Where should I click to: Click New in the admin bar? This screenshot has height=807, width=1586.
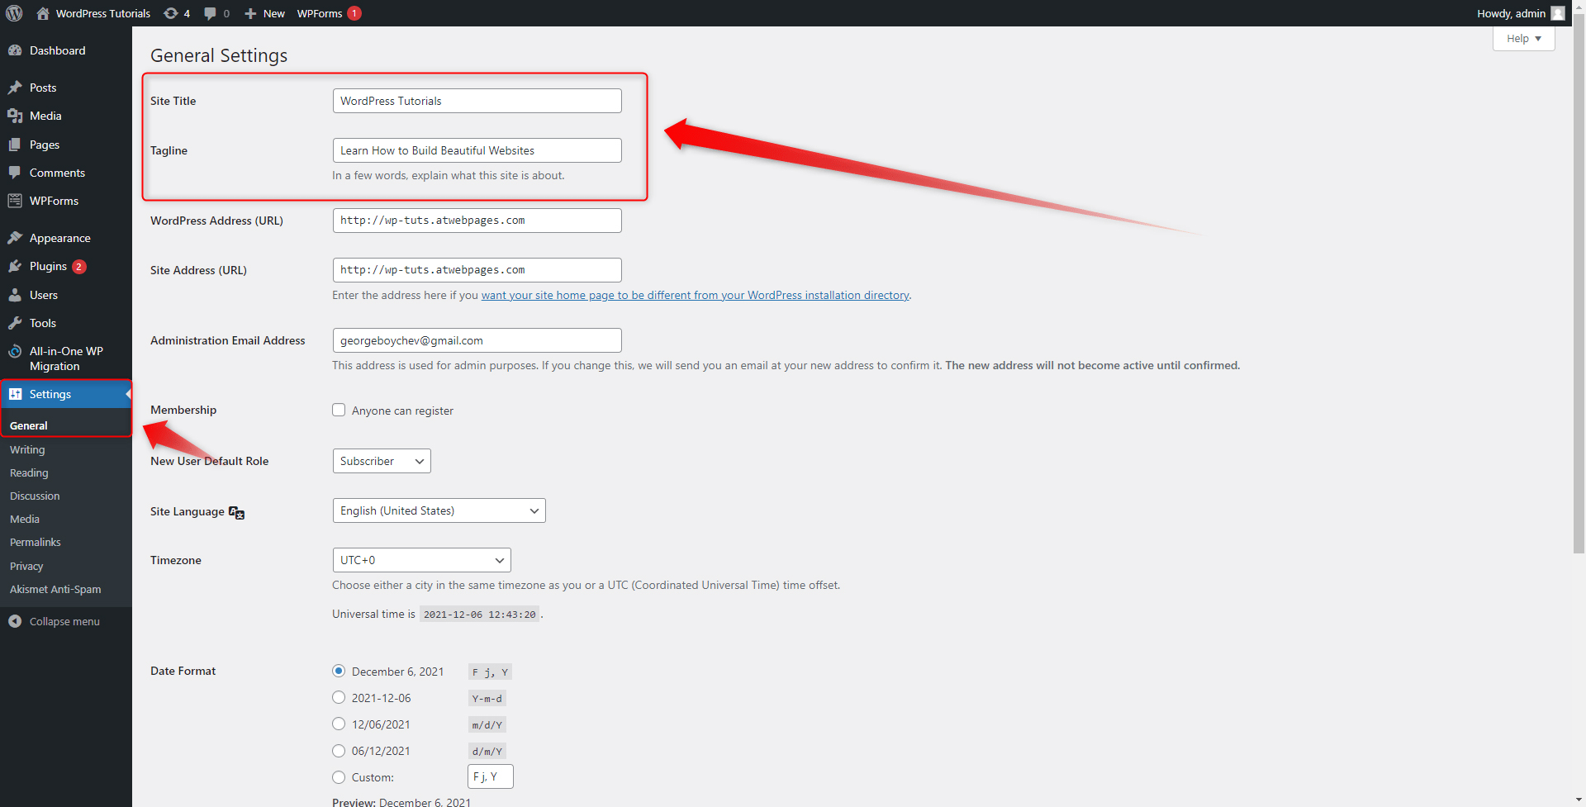[274, 13]
